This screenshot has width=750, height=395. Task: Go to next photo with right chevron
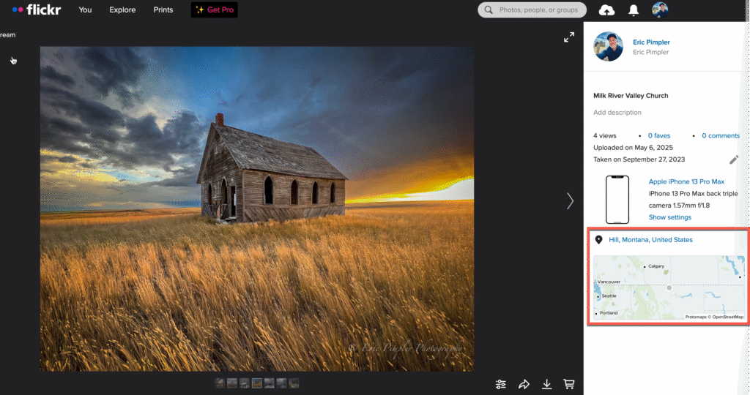coord(570,201)
